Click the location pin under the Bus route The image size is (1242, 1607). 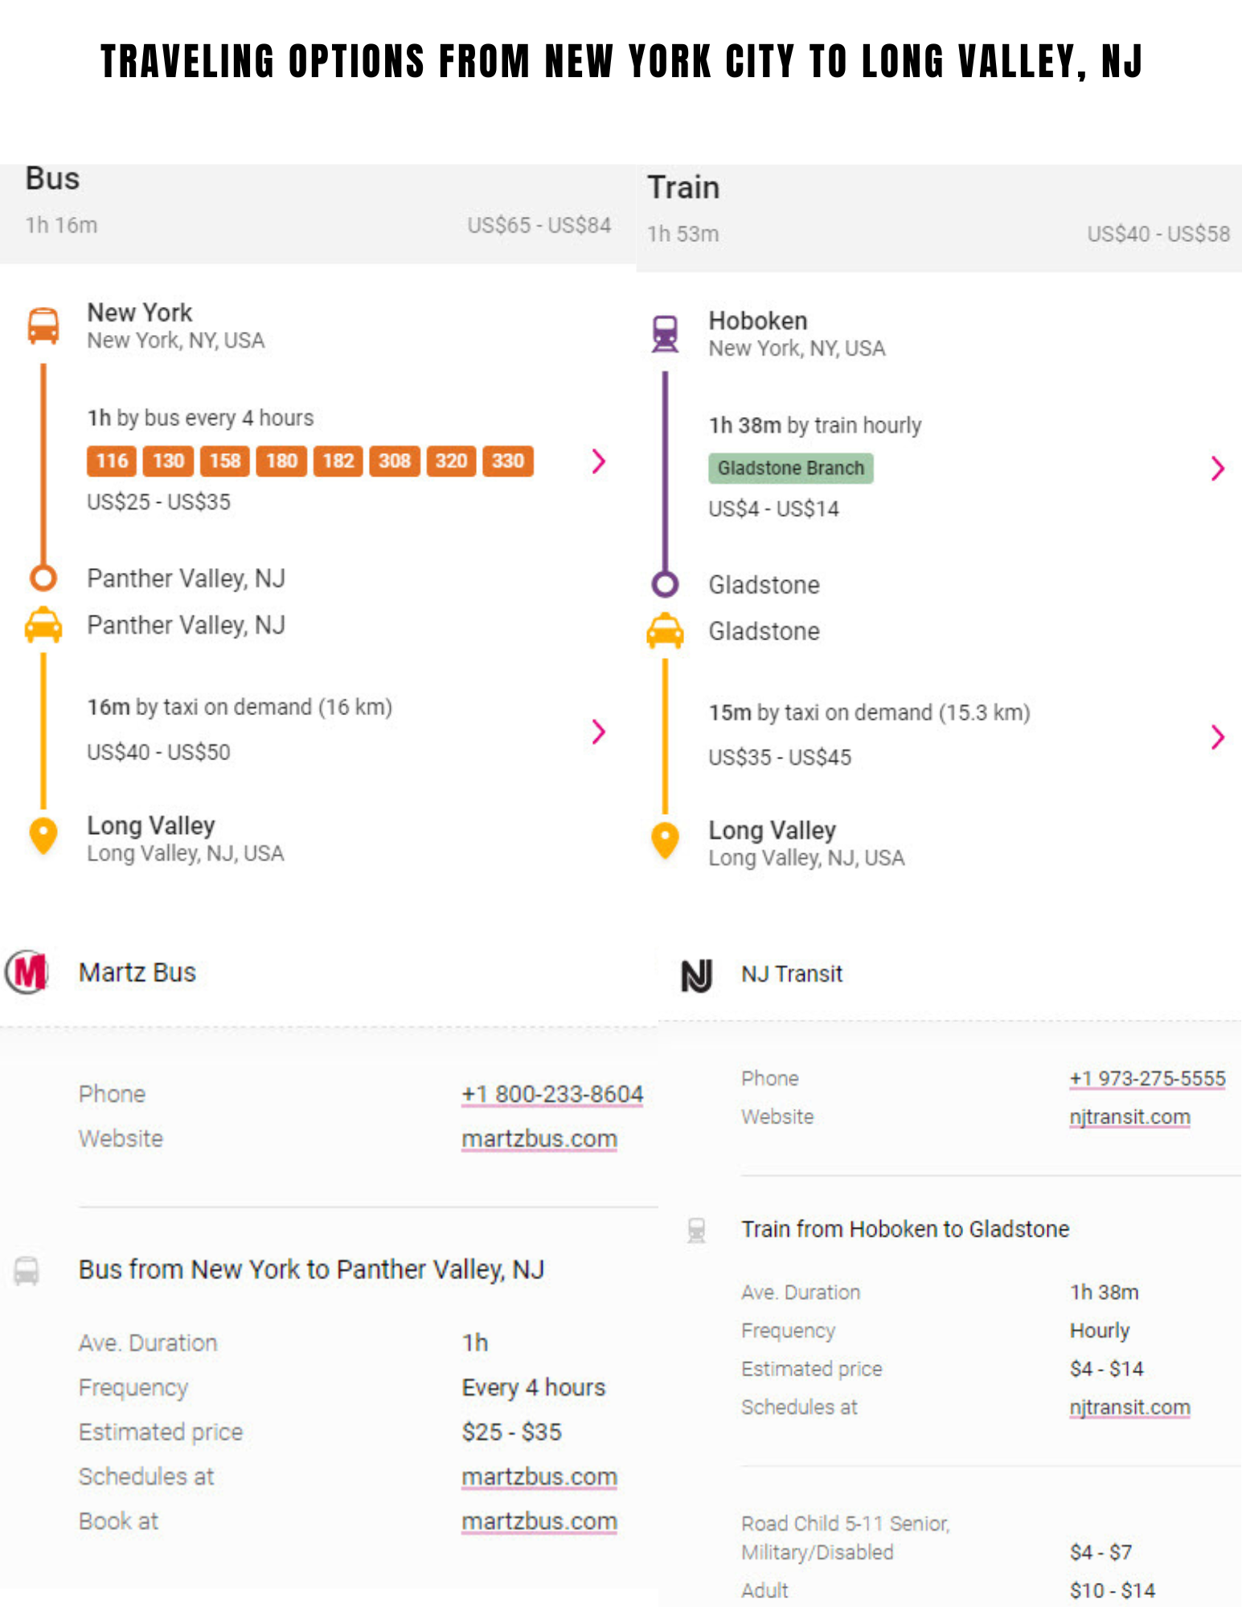43,836
